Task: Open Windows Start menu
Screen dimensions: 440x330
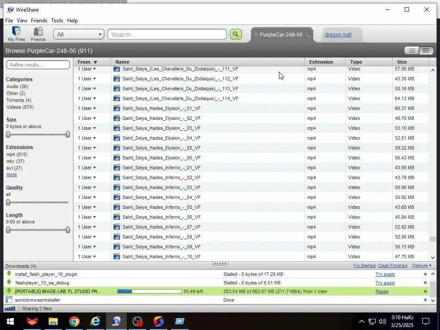Action: 10,321
